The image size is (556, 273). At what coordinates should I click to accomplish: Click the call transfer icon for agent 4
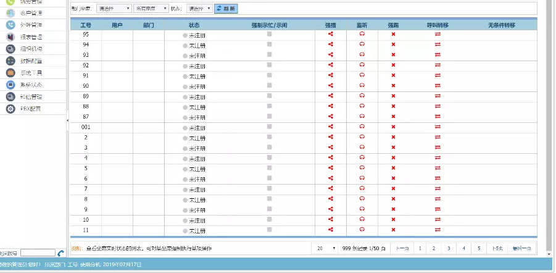tap(438, 157)
